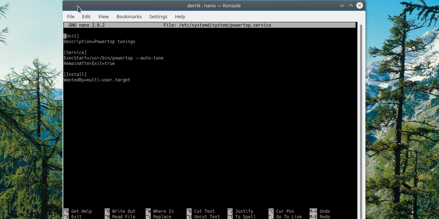Open the Help menu

tap(180, 16)
